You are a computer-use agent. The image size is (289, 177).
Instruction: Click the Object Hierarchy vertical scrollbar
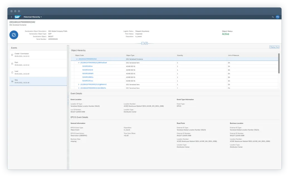point(279,63)
